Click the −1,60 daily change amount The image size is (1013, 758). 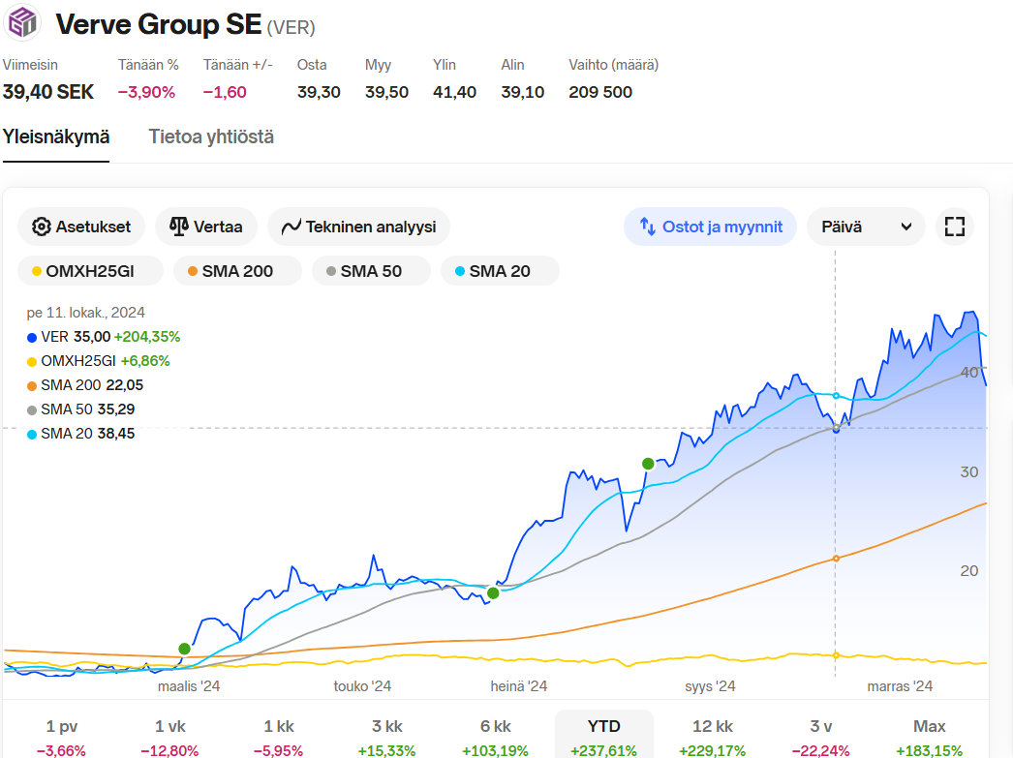(x=225, y=92)
